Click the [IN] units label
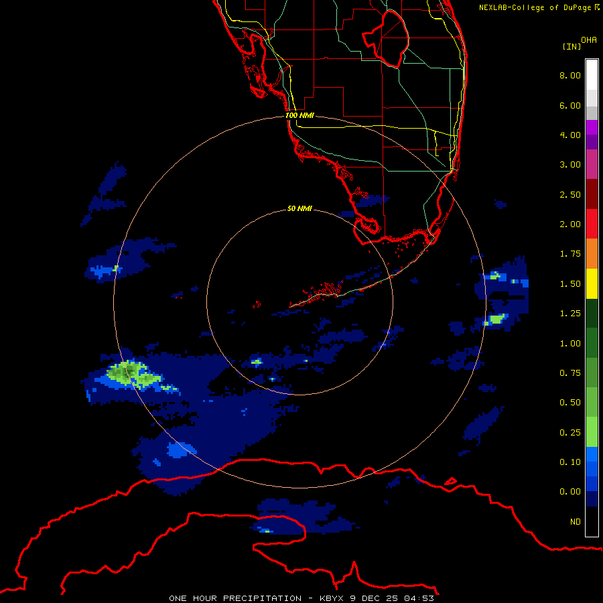This screenshot has height=603, width=603. [572, 46]
